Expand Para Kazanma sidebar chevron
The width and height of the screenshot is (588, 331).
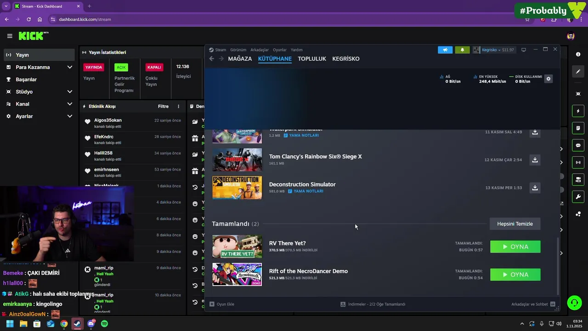click(70, 67)
